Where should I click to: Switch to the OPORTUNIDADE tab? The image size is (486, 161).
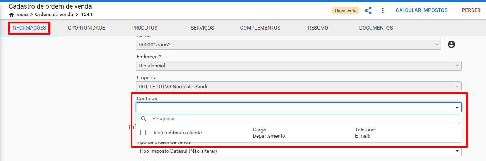pyautogui.click(x=86, y=28)
